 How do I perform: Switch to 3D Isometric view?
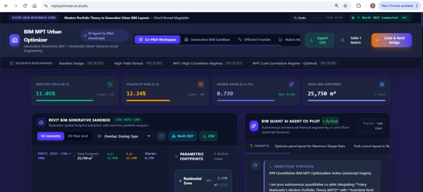tap(51, 136)
